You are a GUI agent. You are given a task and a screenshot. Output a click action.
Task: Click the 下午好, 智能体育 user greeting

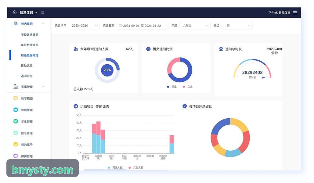[x=279, y=13]
